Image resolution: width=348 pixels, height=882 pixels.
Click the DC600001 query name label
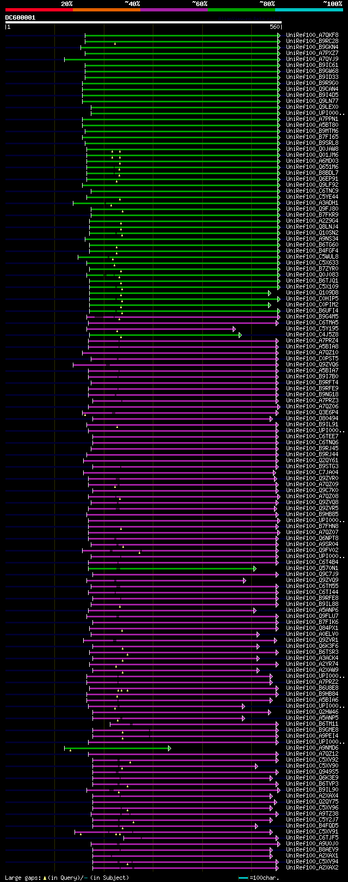21,17
